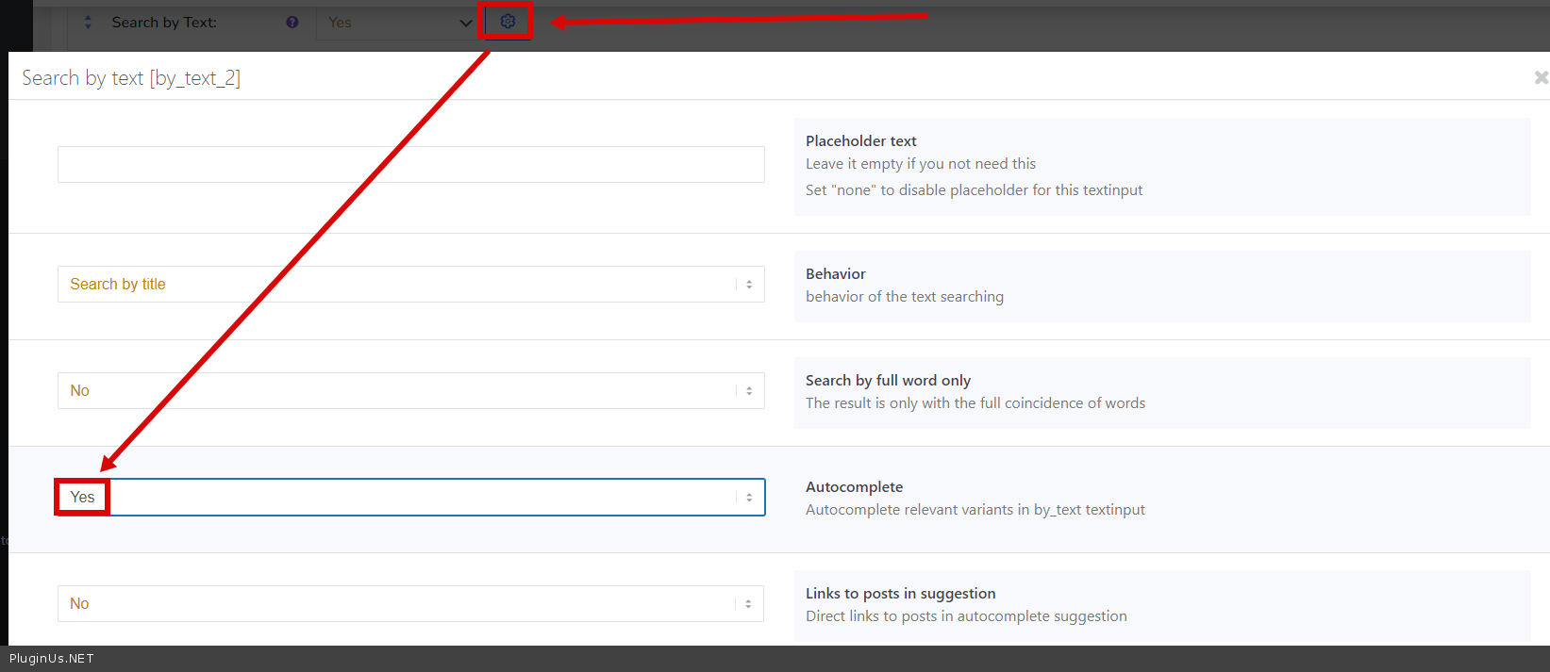Click the PluginUs.NET watermark text
The image size is (1550, 672).
[x=52, y=658]
